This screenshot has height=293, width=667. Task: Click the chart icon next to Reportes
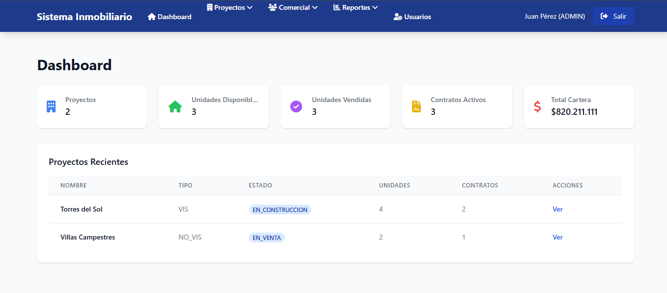(x=337, y=7)
